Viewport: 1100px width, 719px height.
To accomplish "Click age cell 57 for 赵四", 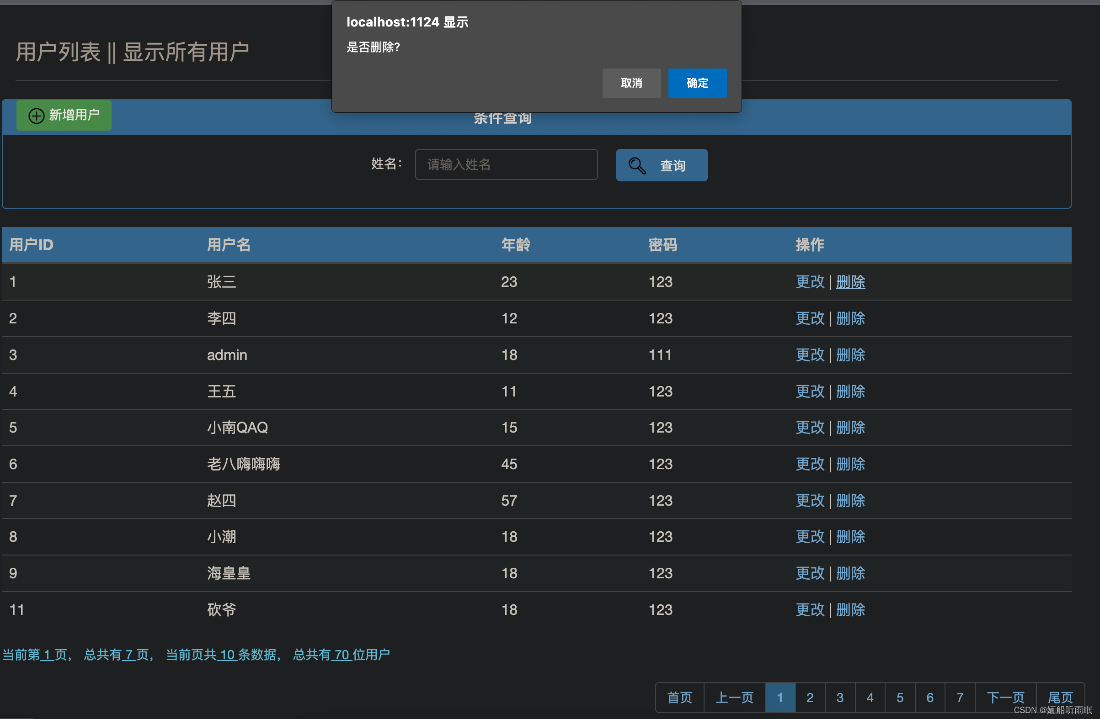I will coord(509,500).
